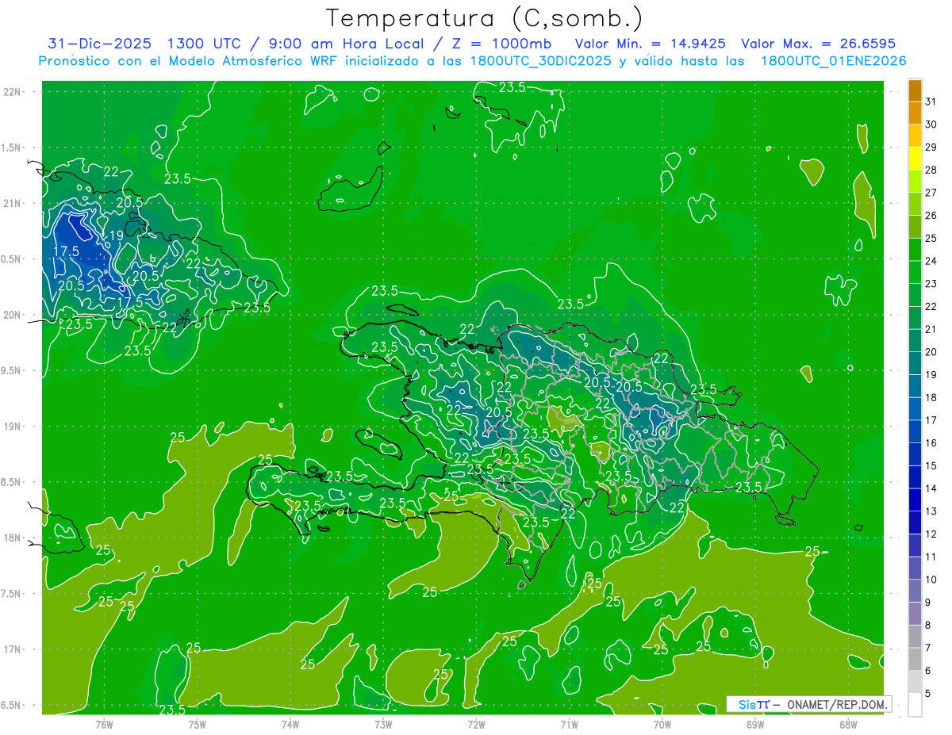
Task: Click the valid-until time "1800UTC_01ENE2026"
Action: point(833,61)
